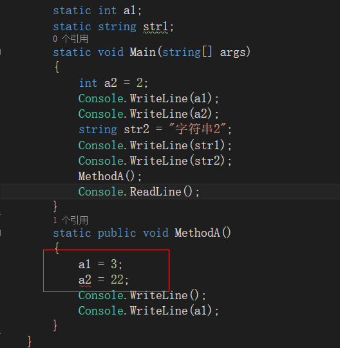The height and width of the screenshot is (348, 340).
Task: Click the empty Console.WriteLine() in MethodA
Action: (142, 295)
